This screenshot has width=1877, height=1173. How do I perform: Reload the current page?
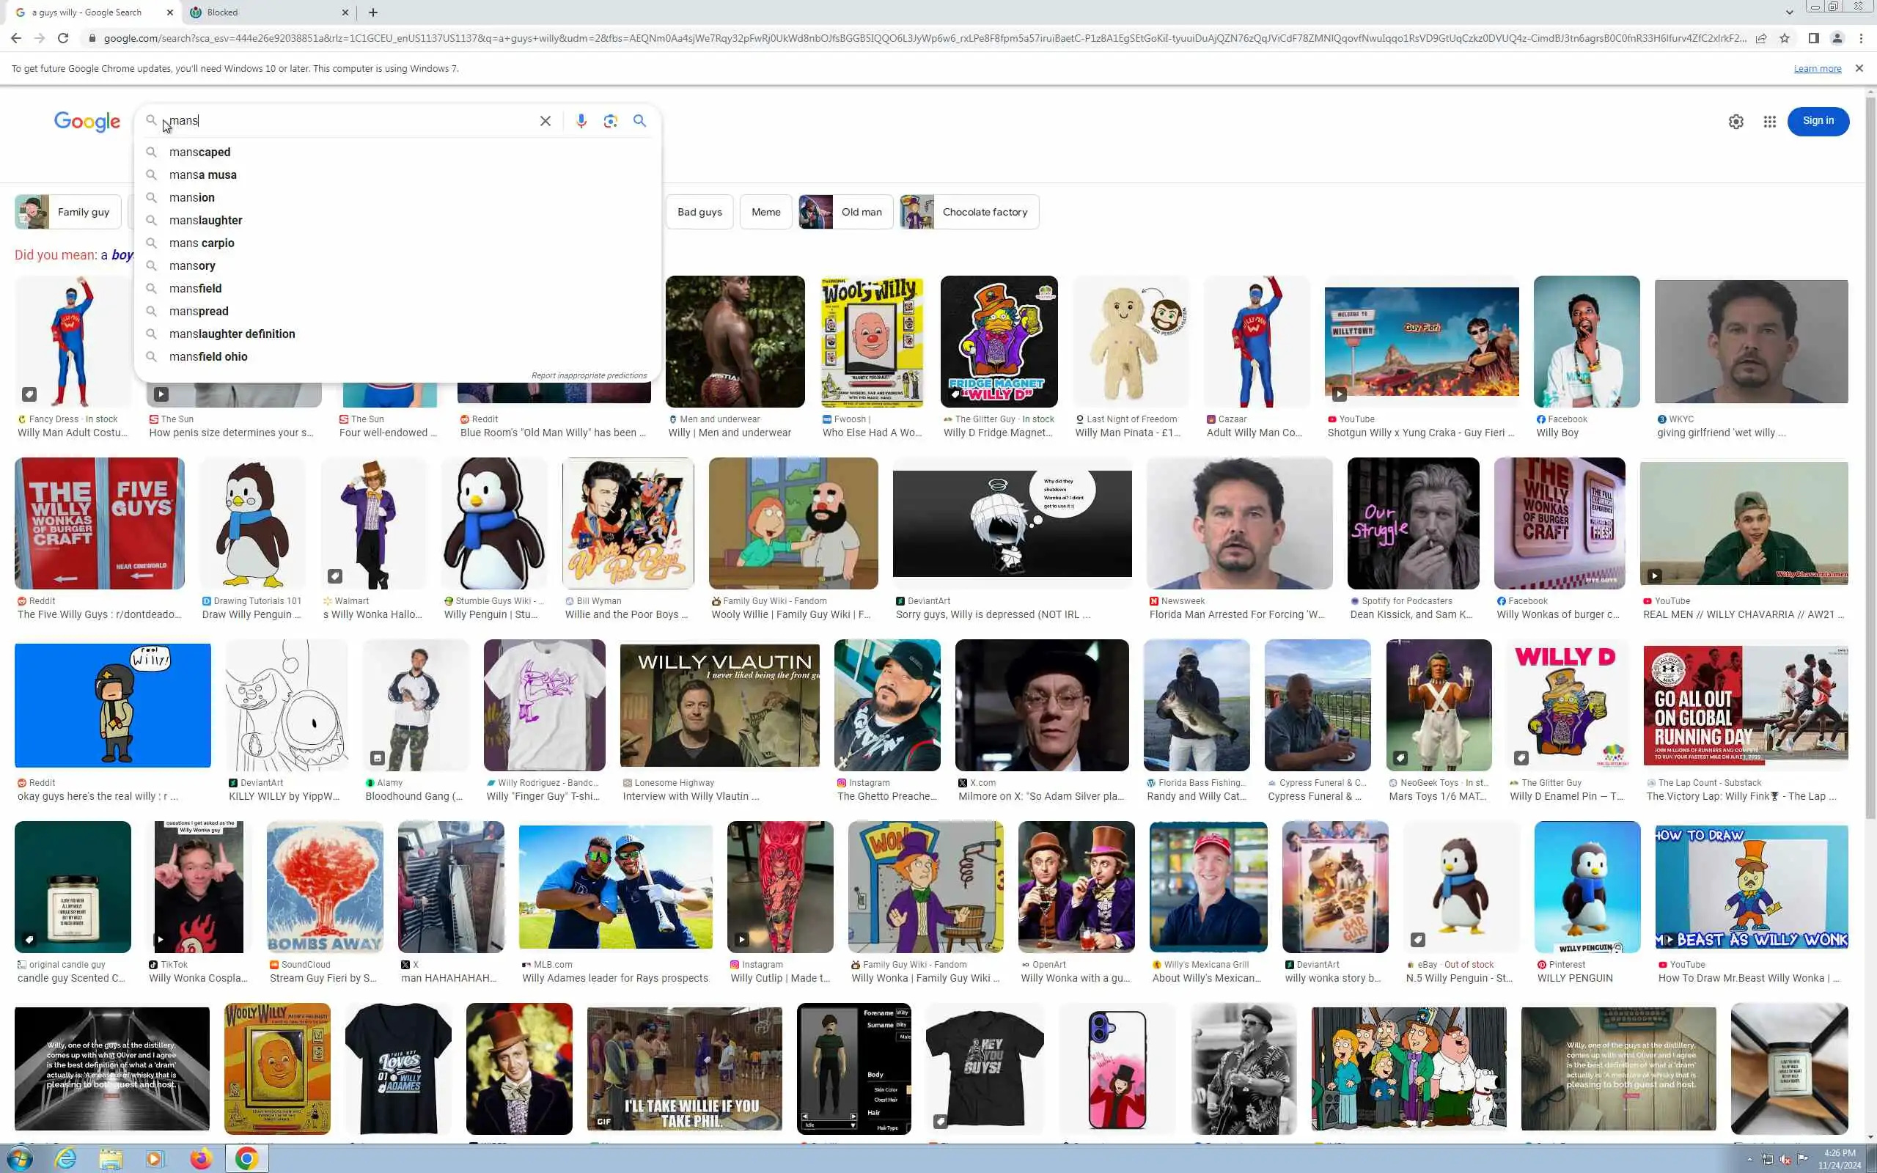point(63,38)
